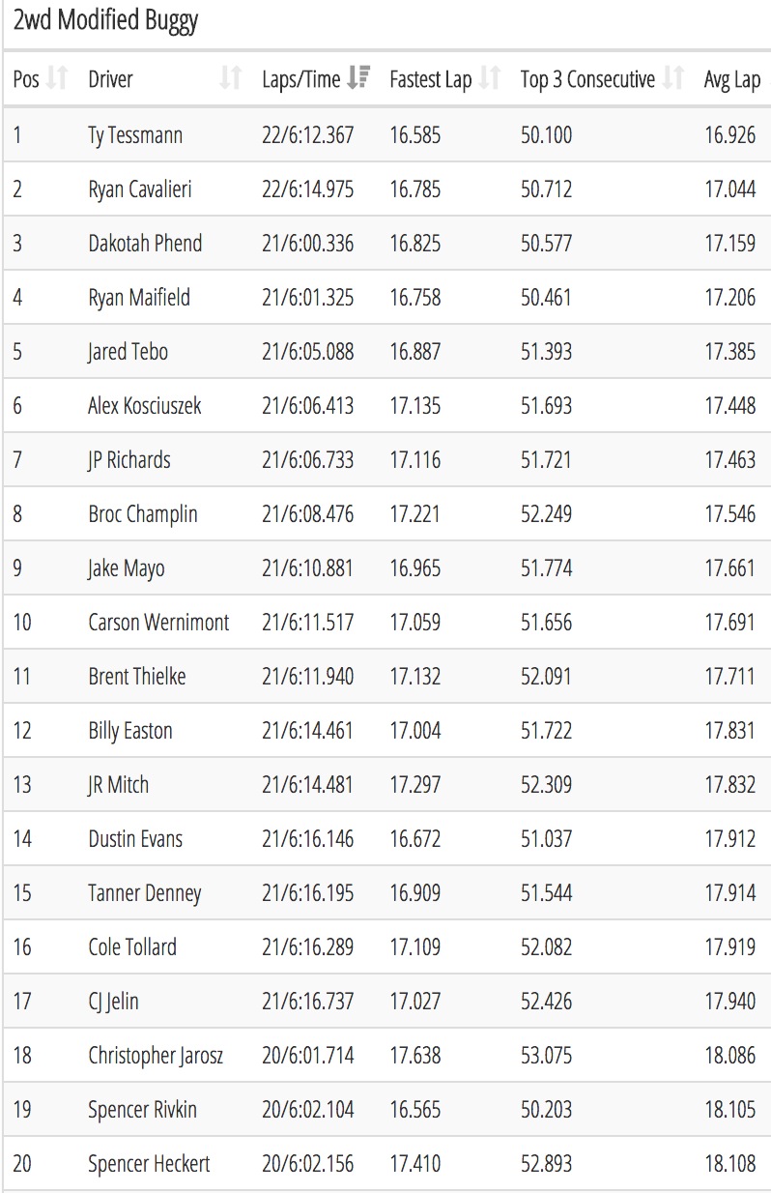Select Christopher Jarosz's result row
This screenshot has height=1193, width=771.
[x=385, y=1055]
